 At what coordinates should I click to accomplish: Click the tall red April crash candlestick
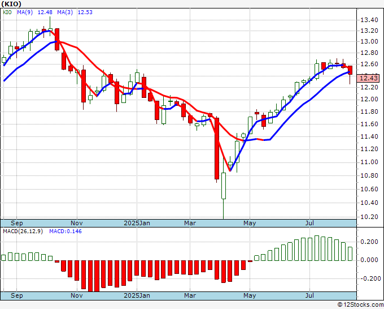tap(217, 149)
